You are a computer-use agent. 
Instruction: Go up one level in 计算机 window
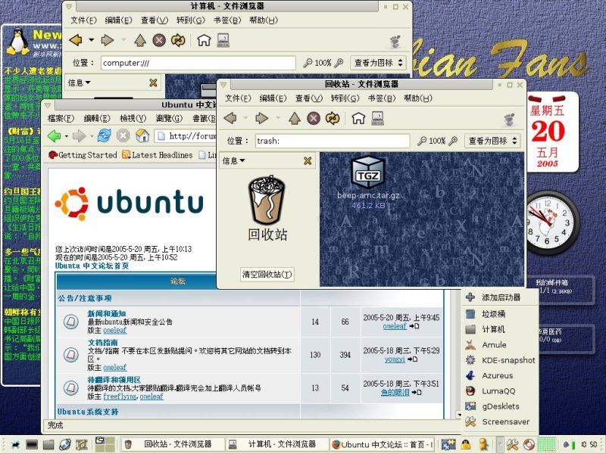tap(140, 40)
